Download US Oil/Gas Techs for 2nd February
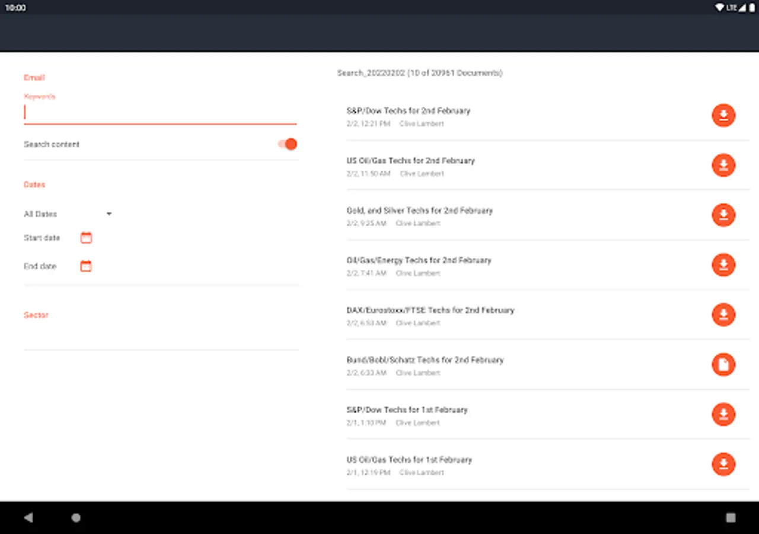Screen dimensions: 759x534 click(723, 166)
